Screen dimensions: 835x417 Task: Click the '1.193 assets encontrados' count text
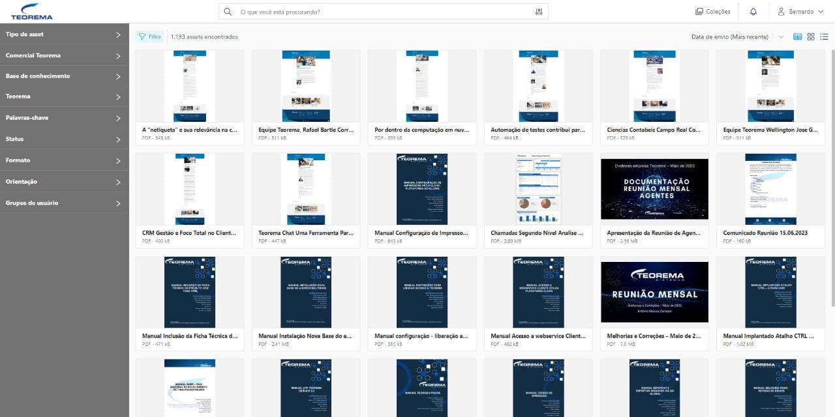coord(204,37)
